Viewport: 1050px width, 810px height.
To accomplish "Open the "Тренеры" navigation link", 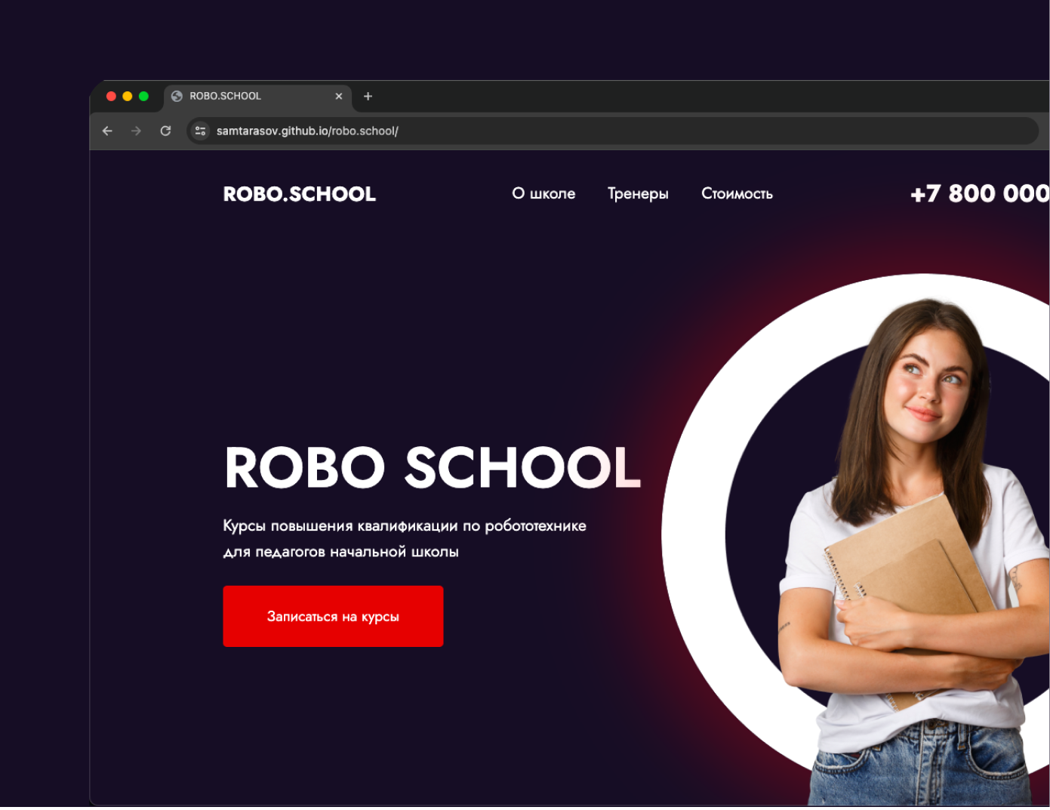I will (x=638, y=194).
